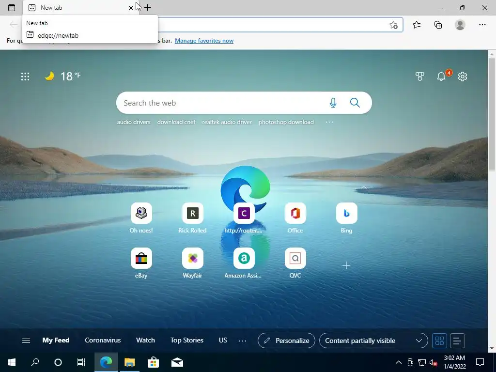Open notifications bell icon
This screenshot has height=372, width=496.
tap(441, 77)
